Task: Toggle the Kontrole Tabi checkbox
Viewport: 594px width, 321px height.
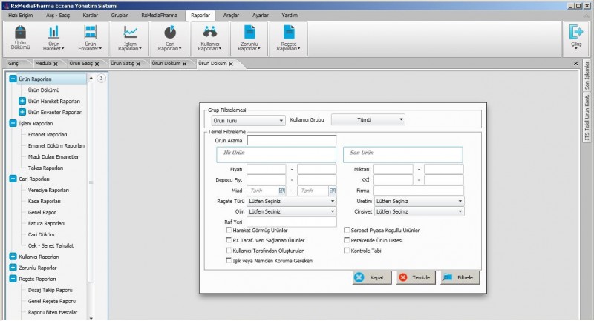Action: coord(347,251)
